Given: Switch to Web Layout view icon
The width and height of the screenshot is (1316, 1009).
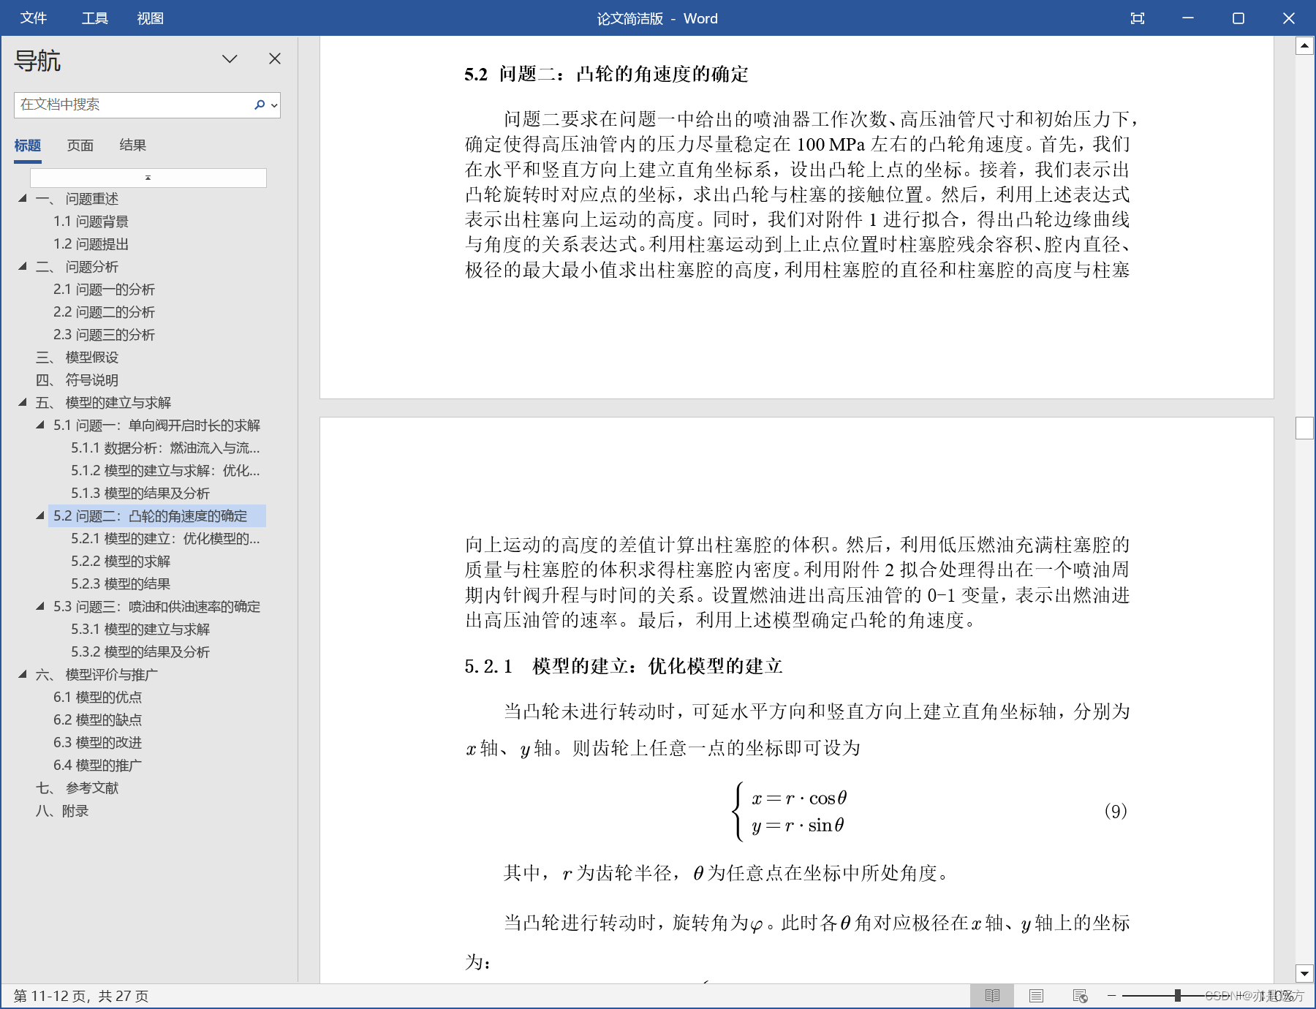Looking at the screenshot, I should 1080,996.
